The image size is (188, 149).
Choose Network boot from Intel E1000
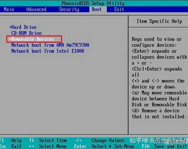tap(48, 51)
